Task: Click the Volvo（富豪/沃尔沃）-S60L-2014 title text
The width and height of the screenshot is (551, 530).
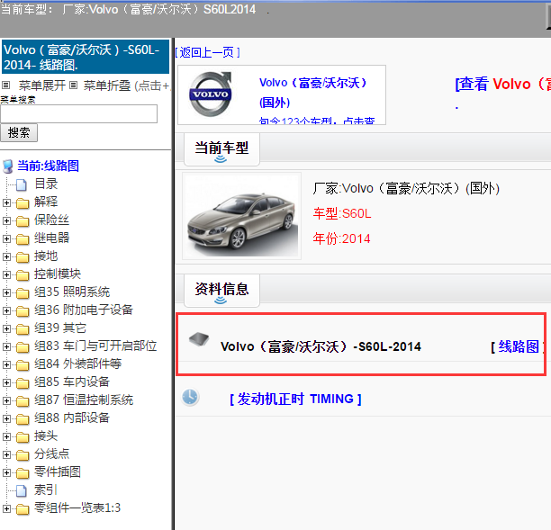Action: (x=321, y=346)
